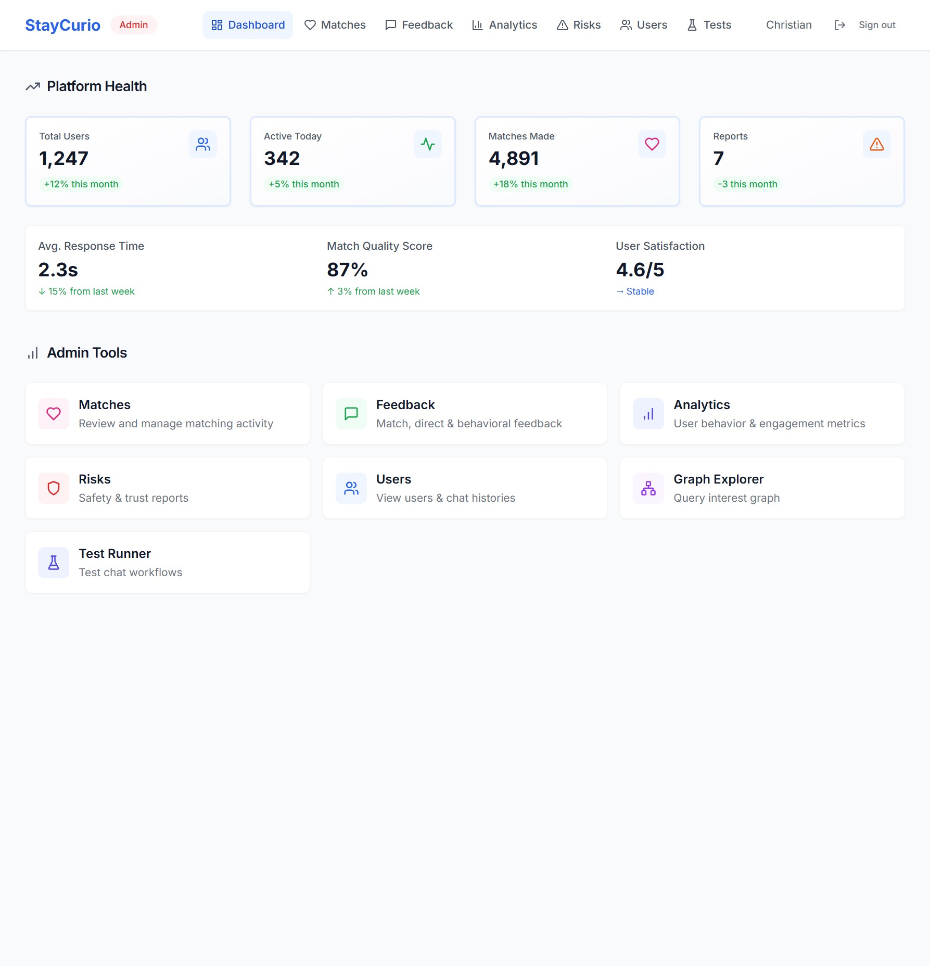
Task: Click the bars icon beside Admin Tools heading
Action: click(33, 353)
